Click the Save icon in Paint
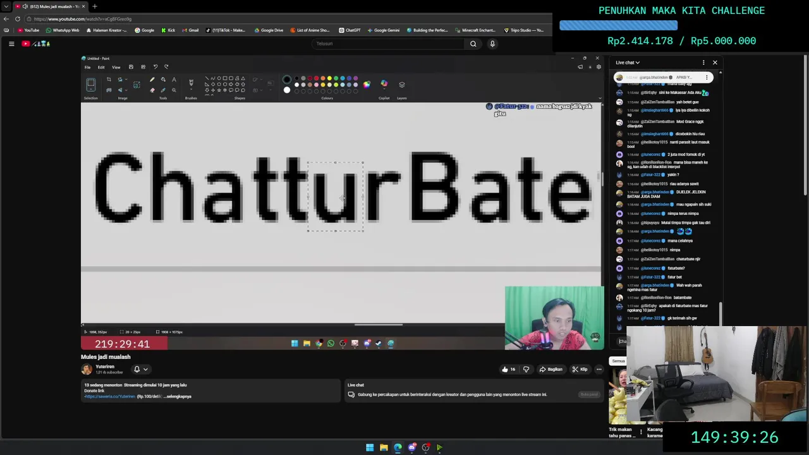 [131, 67]
